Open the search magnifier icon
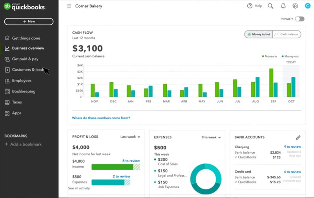The width and height of the screenshot is (314, 198). (270, 6)
